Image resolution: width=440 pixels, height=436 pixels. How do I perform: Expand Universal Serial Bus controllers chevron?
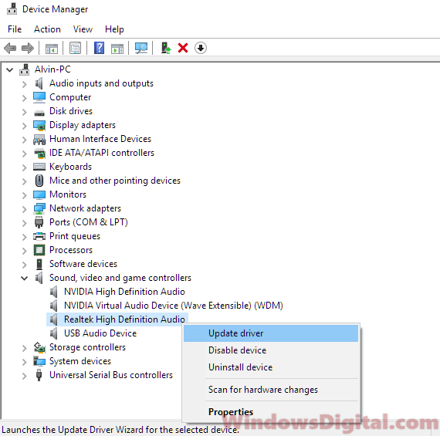click(25, 376)
